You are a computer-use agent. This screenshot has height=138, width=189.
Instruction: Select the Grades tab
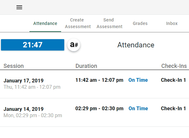point(140,23)
